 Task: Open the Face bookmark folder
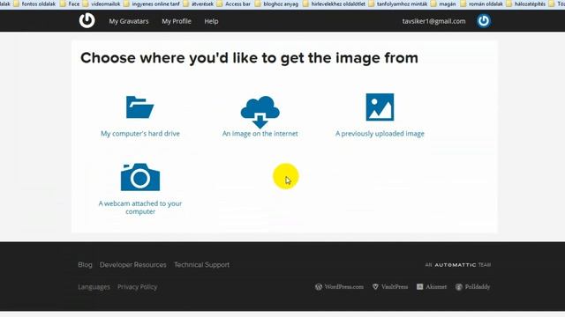pos(70,4)
